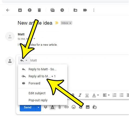Open more send options arrow
The image size is (129, 136).
click(x=38, y=108)
